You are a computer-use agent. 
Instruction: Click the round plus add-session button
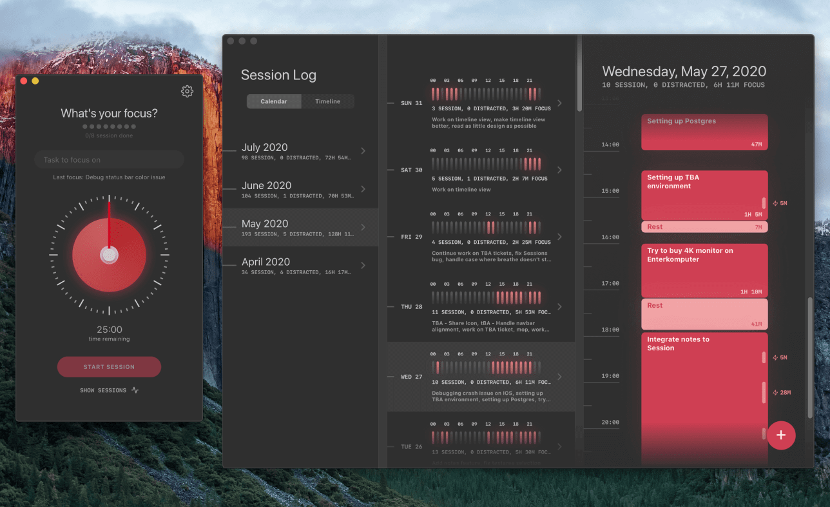coord(781,435)
